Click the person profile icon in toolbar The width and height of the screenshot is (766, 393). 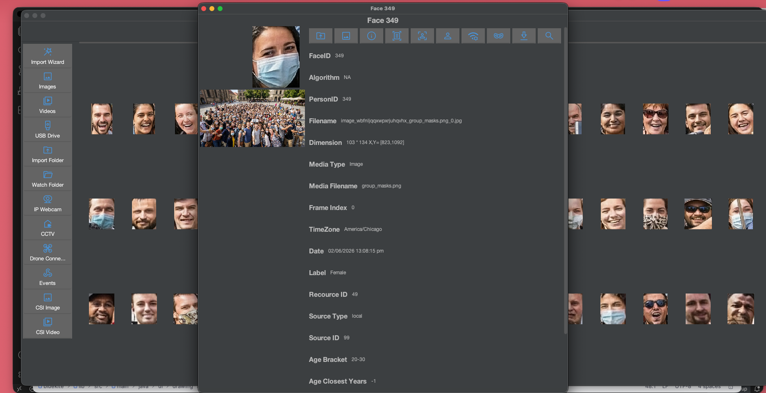point(448,36)
